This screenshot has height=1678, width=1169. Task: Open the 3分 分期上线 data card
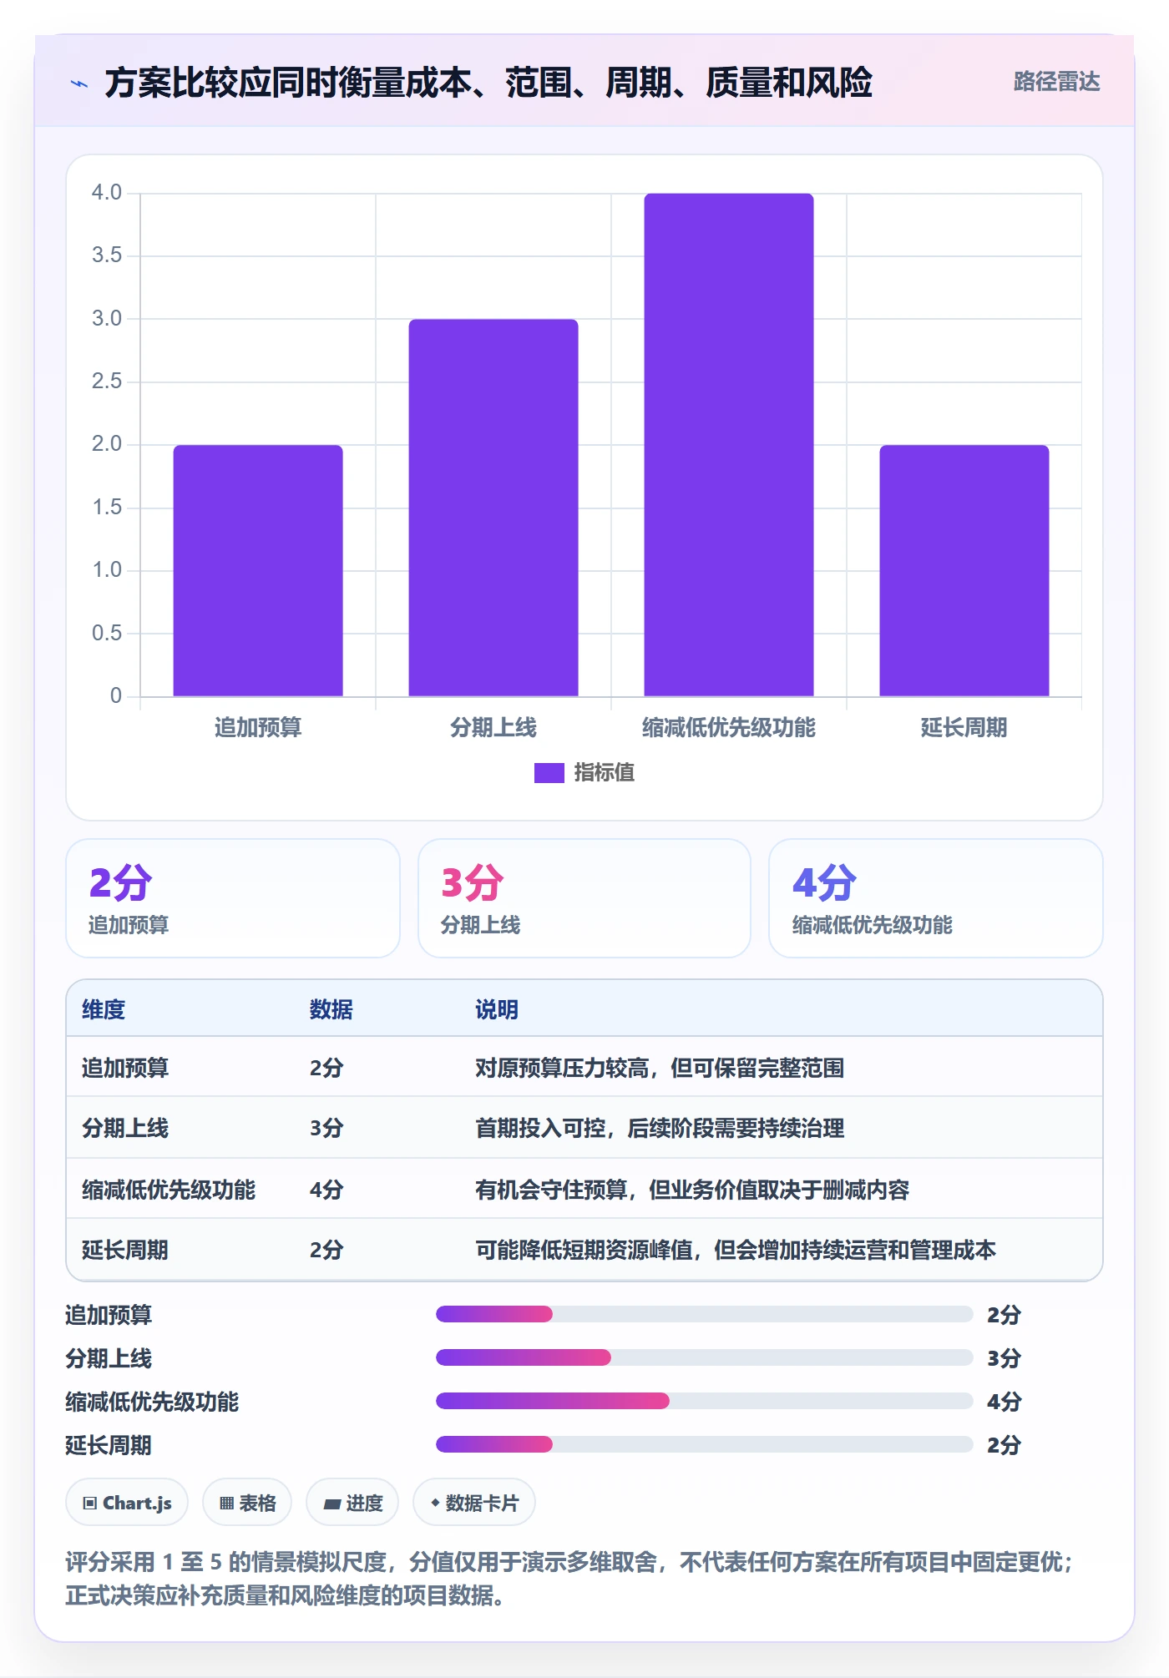tap(584, 898)
